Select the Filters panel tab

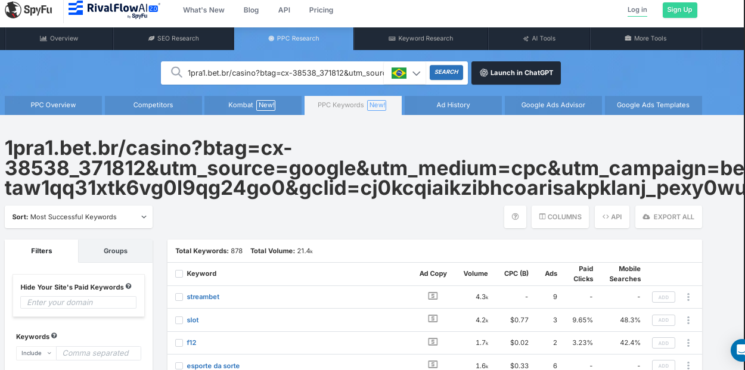pos(42,251)
